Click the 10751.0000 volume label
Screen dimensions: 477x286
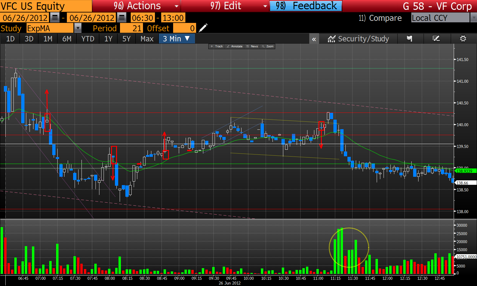point(466,257)
